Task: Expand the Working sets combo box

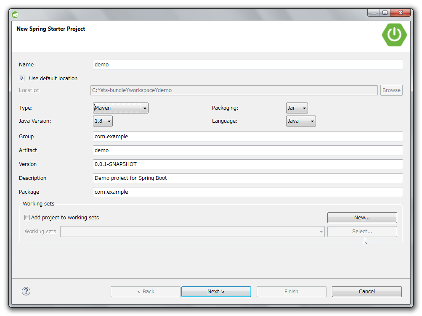Action: point(192,232)
